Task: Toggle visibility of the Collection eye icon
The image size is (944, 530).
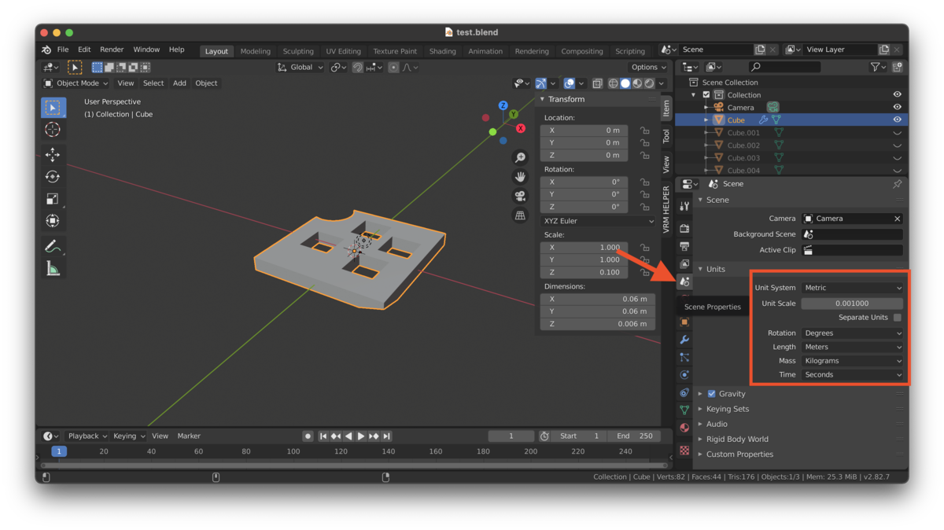Action: point(897,95)
